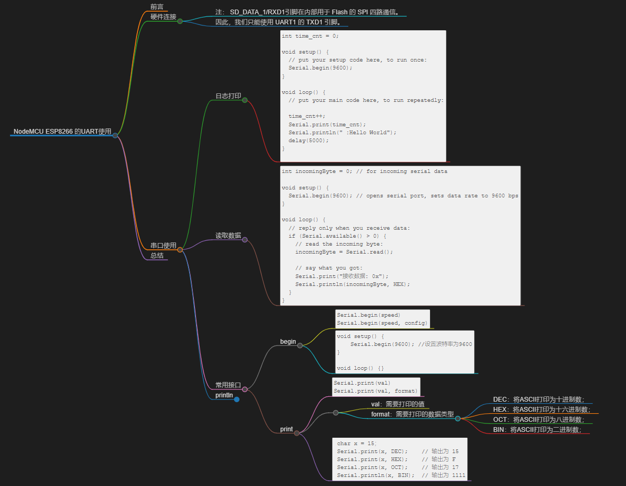Collapse the 读取数据 node circle
Viewport: 626px width, 486px height.
pyautogui.click(x=245, y=240)
